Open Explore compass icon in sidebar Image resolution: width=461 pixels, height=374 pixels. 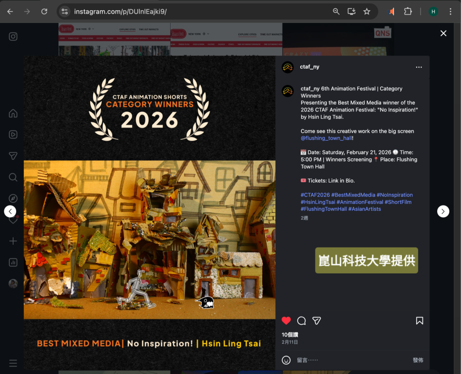13,198
